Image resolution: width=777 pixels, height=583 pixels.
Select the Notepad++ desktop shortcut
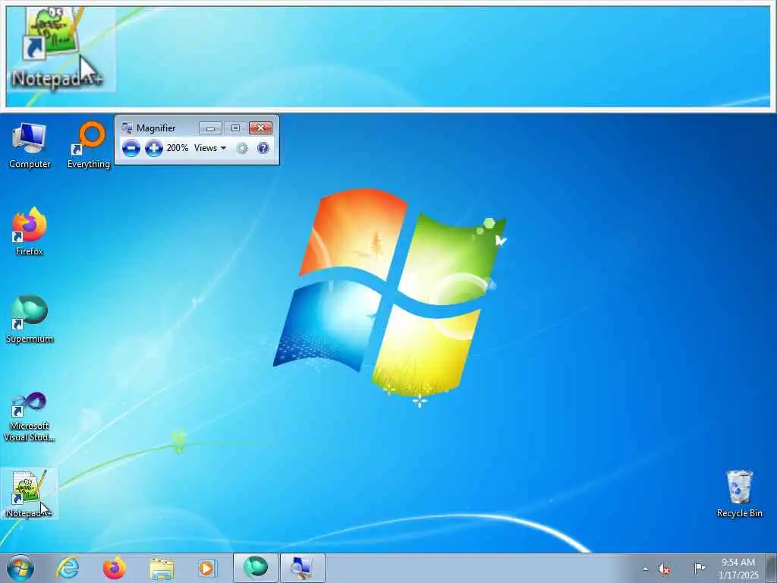[x=30, y=493]
